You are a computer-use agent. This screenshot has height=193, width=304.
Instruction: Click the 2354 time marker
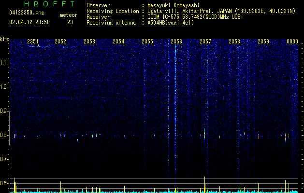click(118, 41)
